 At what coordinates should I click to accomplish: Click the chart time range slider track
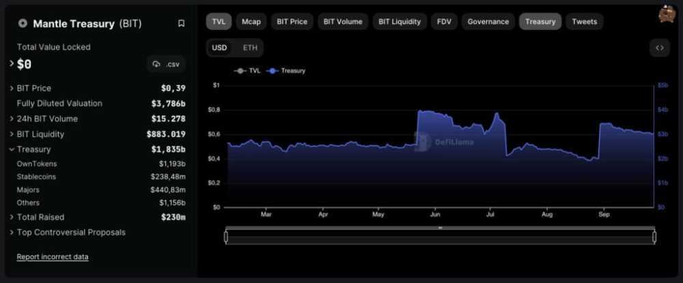(x=440, y=237)
